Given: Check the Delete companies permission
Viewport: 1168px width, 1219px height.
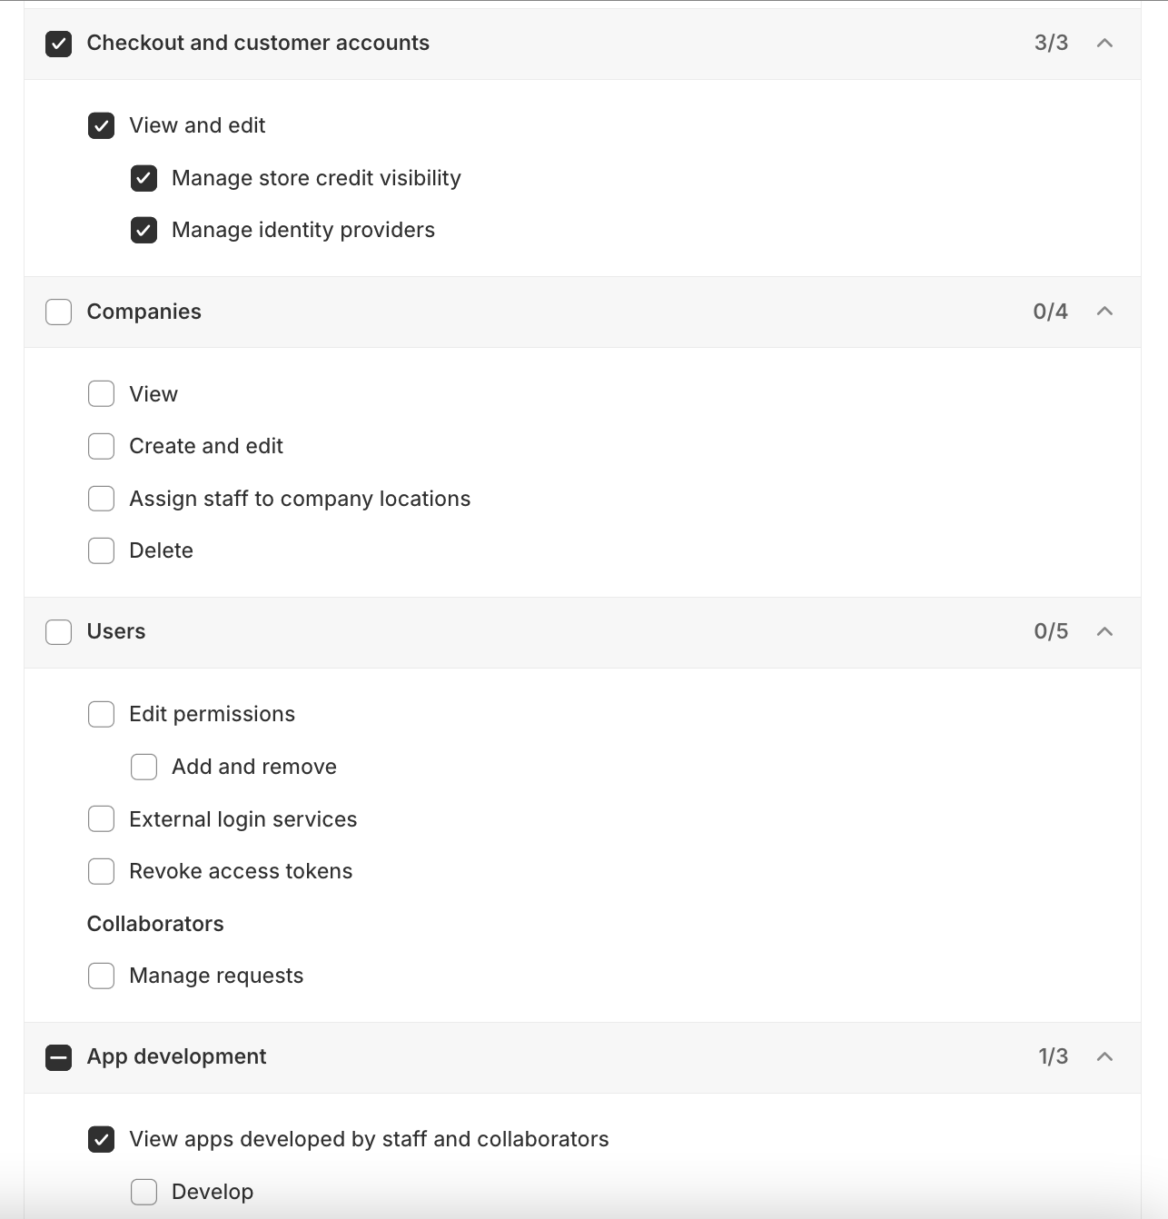Looking at the screenshot, I should tap(102, 550).
